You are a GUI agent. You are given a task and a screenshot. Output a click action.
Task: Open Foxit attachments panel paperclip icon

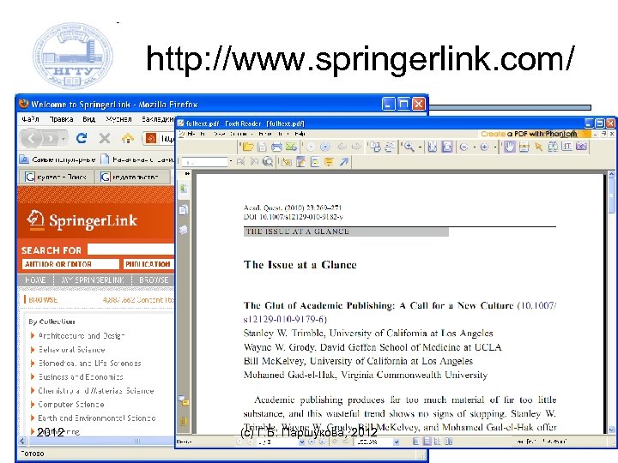coord(184,421)
